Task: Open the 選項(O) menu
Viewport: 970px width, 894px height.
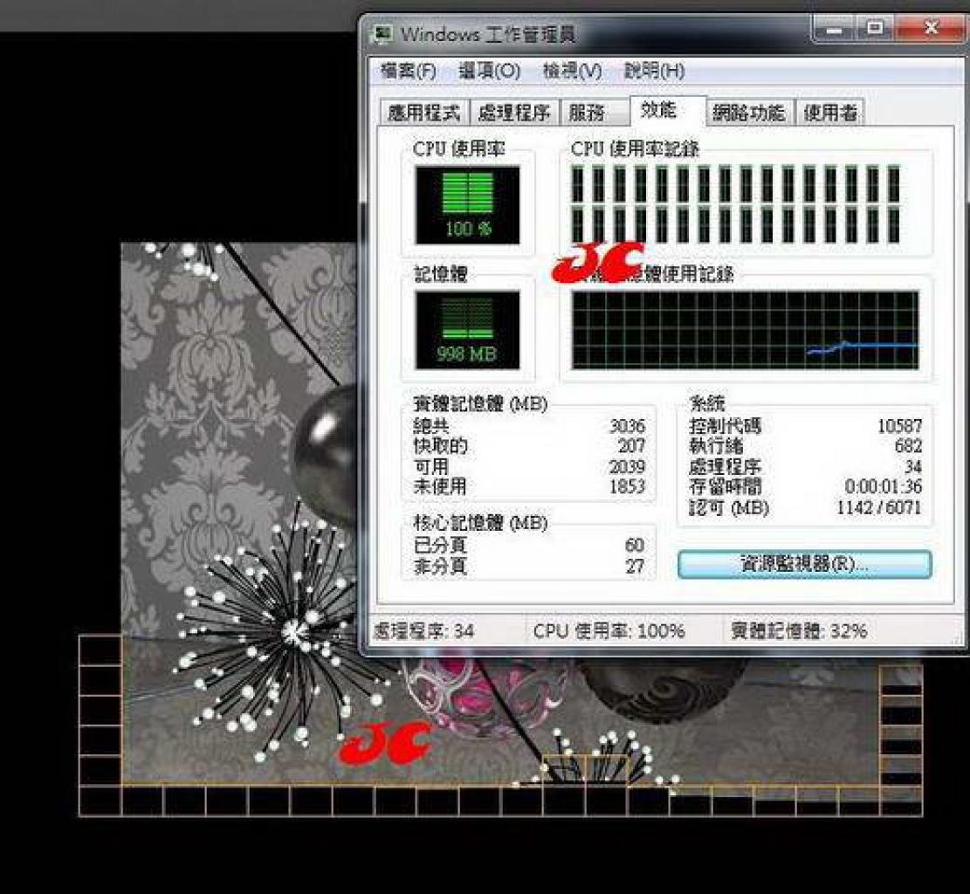Action: (x=489, y=71)
